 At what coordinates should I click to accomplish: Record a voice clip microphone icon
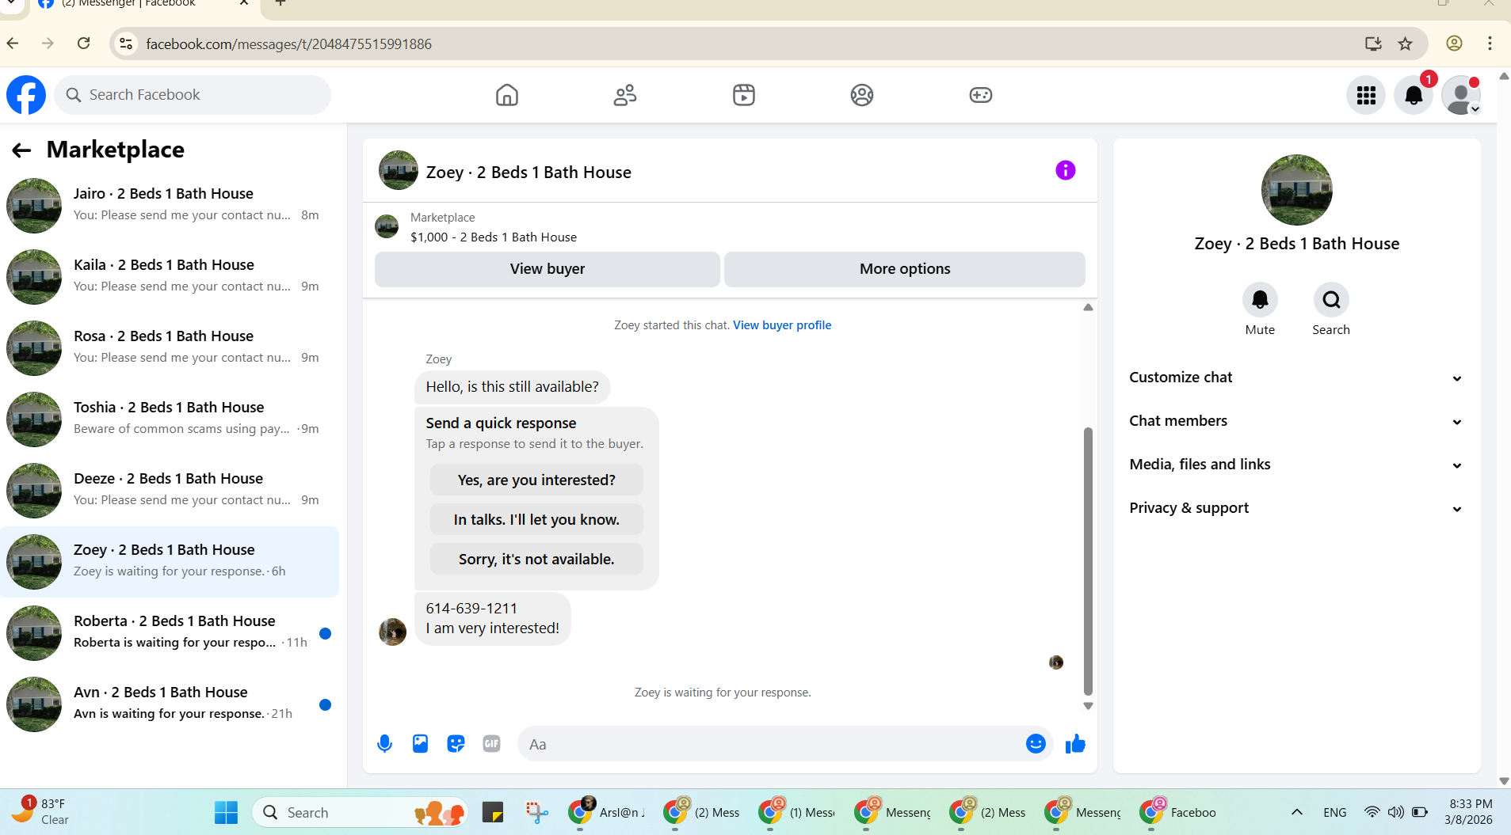tap(384, 744)
